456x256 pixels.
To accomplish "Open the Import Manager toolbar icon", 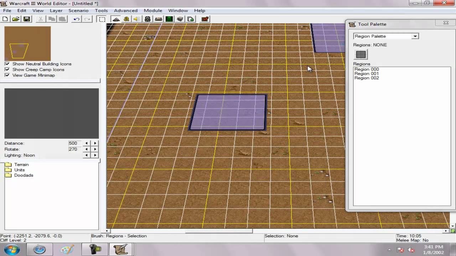I will pyautogui.click(x=191, y=19).
